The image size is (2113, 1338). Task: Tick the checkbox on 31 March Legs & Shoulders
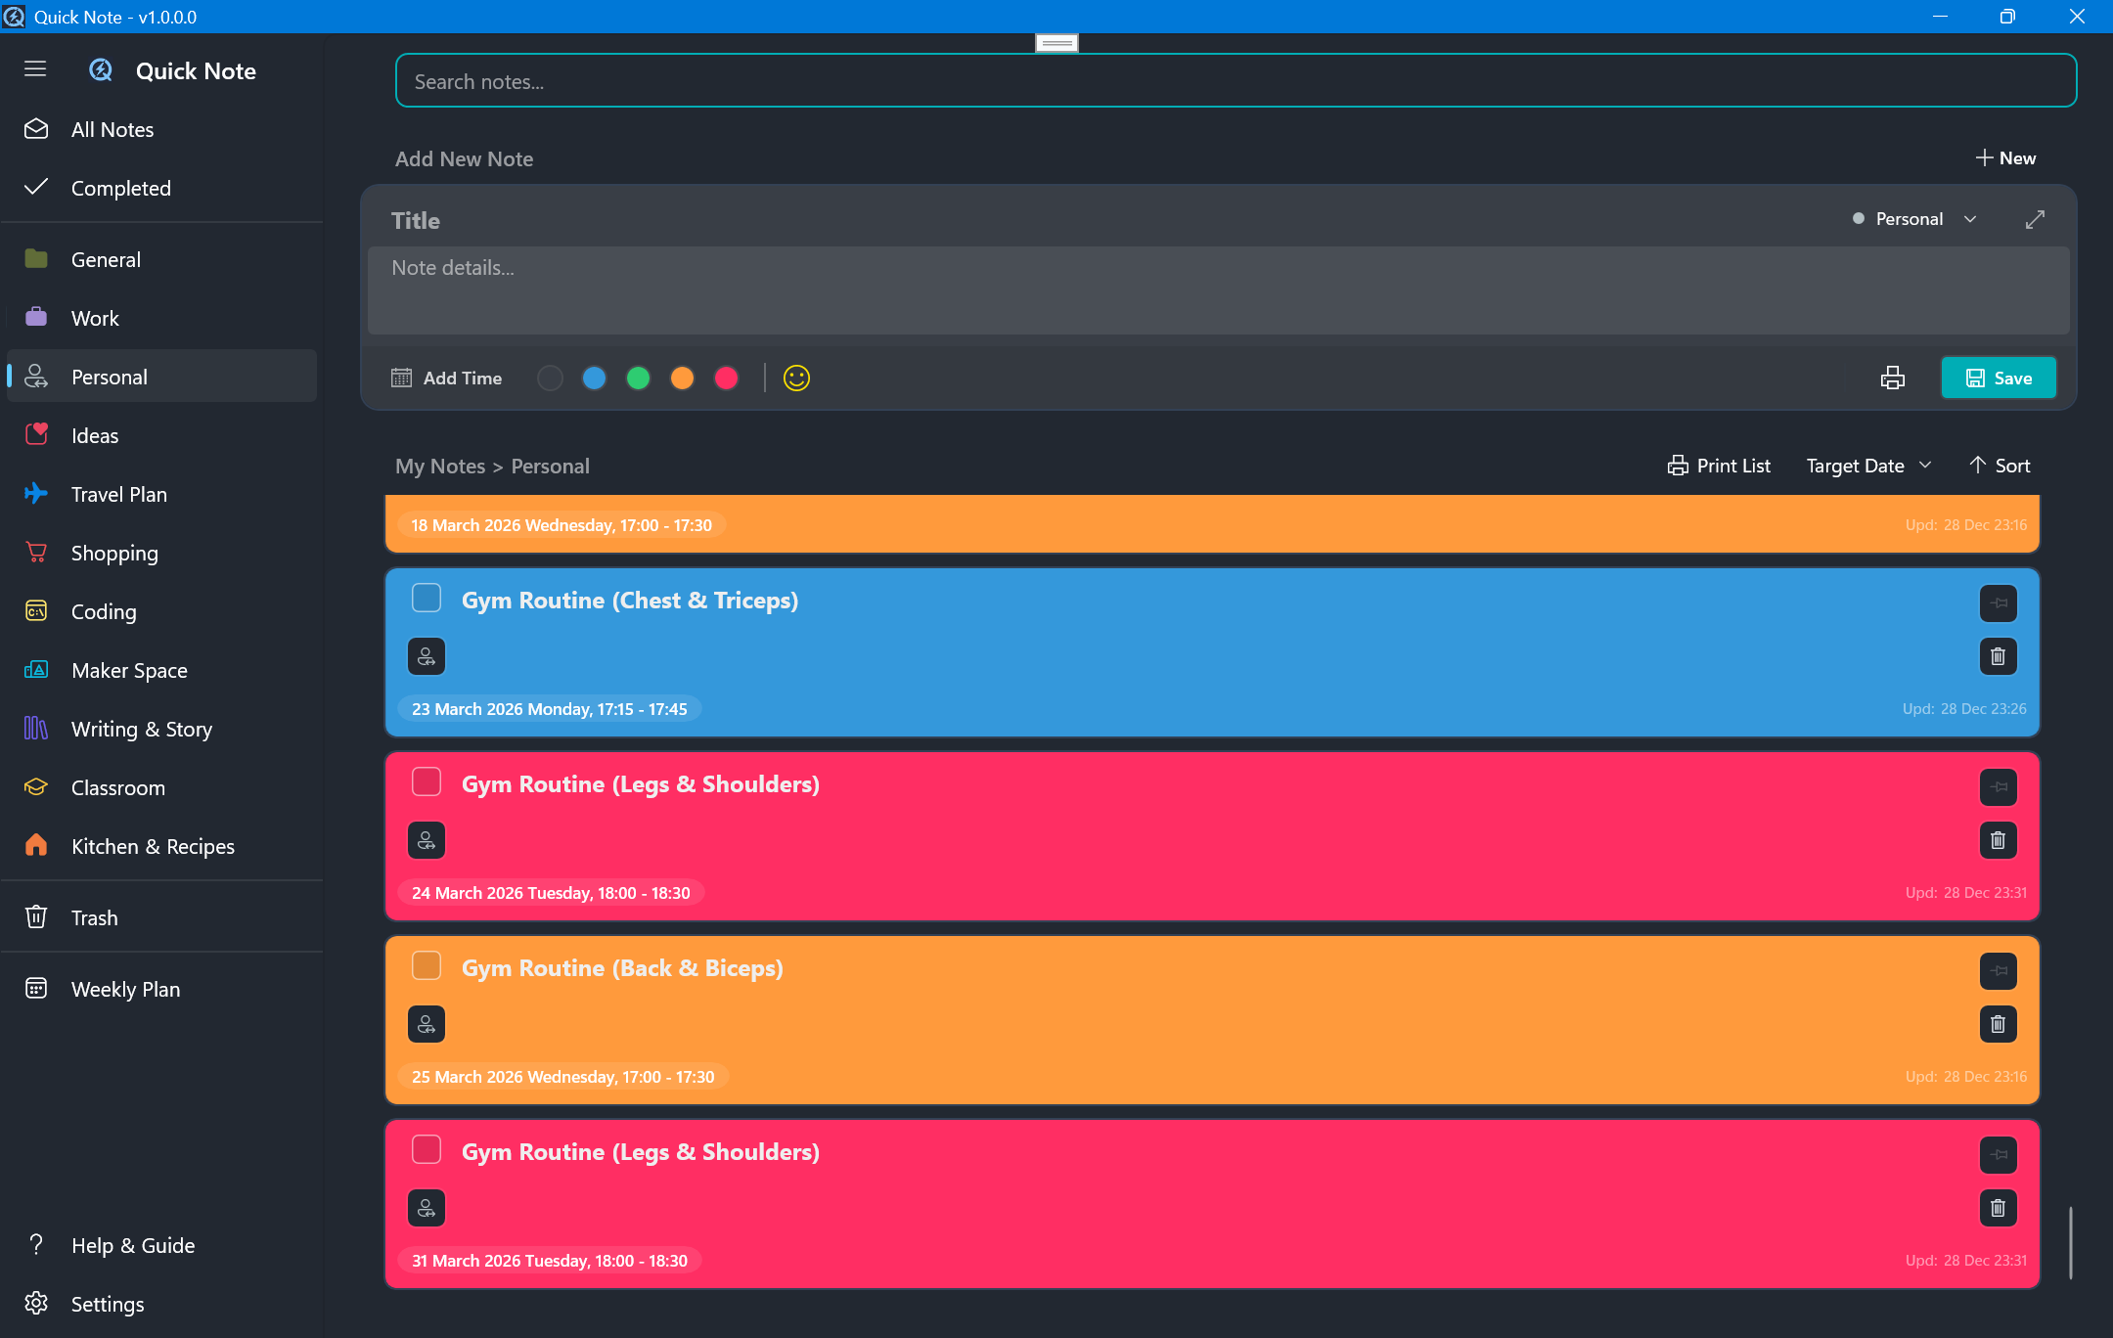[427, 1149]
